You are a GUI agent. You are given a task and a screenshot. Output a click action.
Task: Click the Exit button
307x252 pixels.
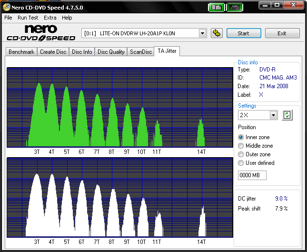[x=282, y=33]
